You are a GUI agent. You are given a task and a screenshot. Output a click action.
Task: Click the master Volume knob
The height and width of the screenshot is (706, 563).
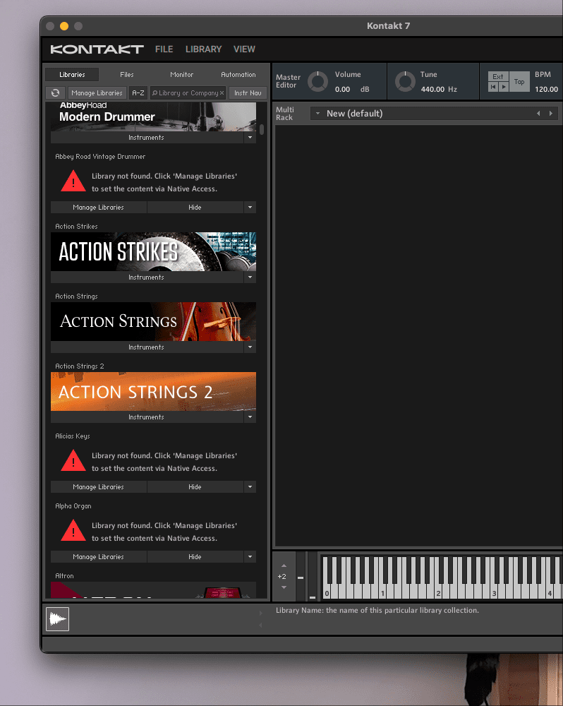[317, 81]
